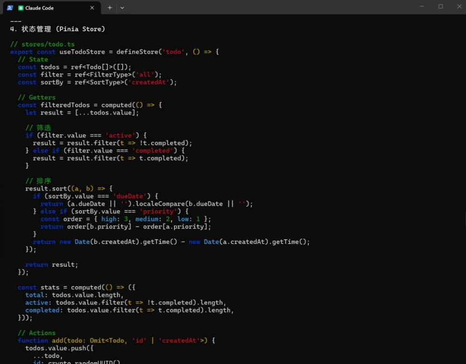Click the 'completed' string in else-if condition
The image size is (466, 364).
pos(152,151)
